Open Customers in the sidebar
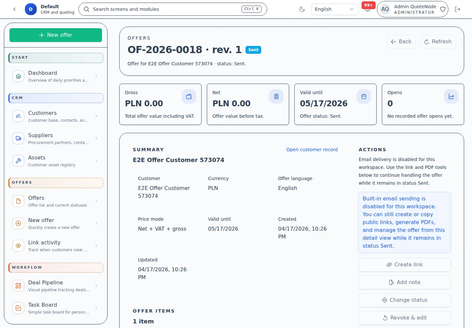 (x=56, y=116)
